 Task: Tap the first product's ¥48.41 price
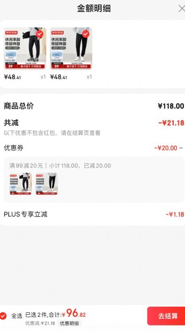coord(13,77)
